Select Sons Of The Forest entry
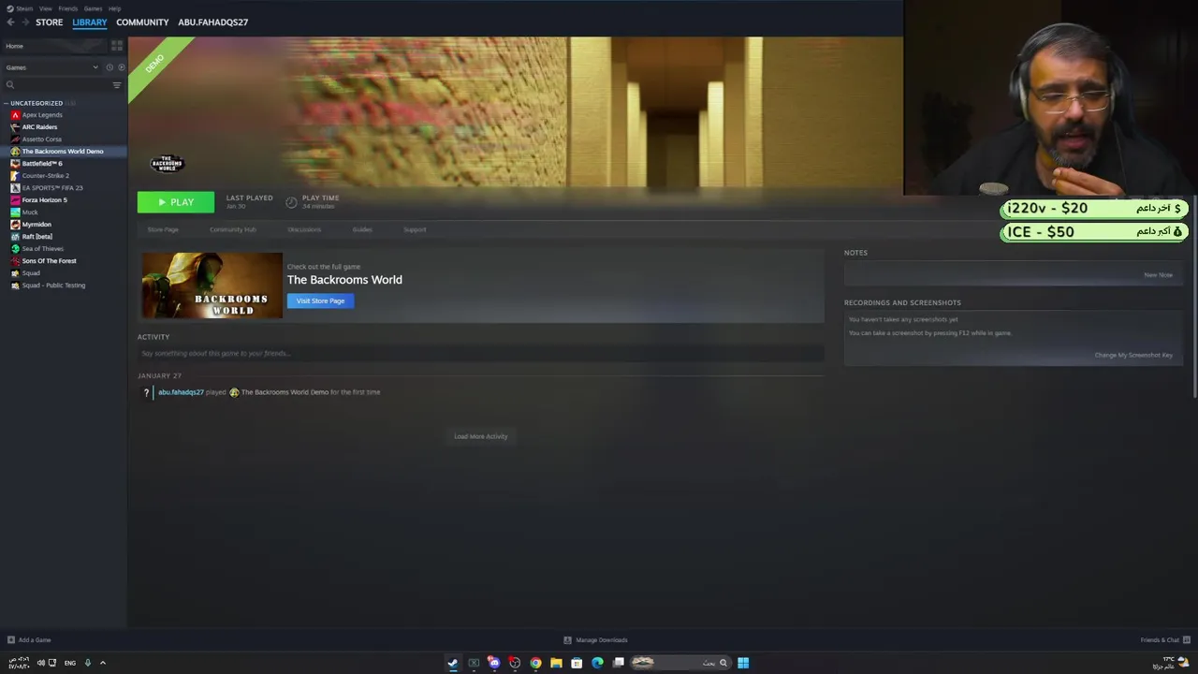The width and height of the screenshot is (1198, 674). pyautogui.click(x=49, y=261)
